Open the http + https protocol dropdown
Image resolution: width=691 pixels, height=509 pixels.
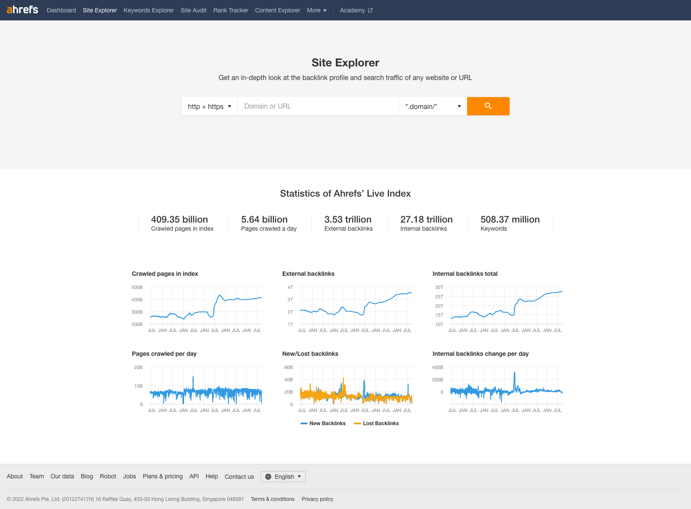pos(209,106)
